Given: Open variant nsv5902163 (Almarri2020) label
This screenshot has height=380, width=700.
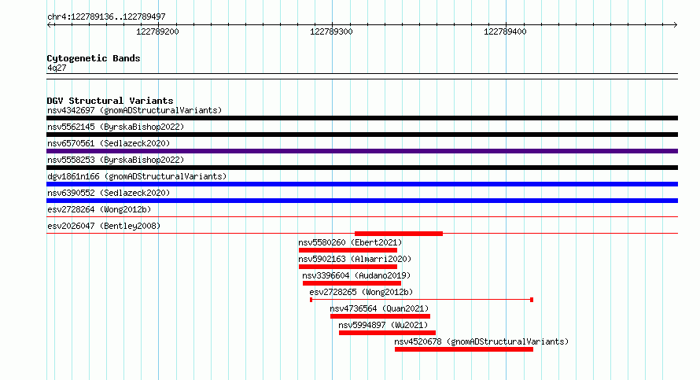Looking at the screenshot, I should (x=355, y=259).
